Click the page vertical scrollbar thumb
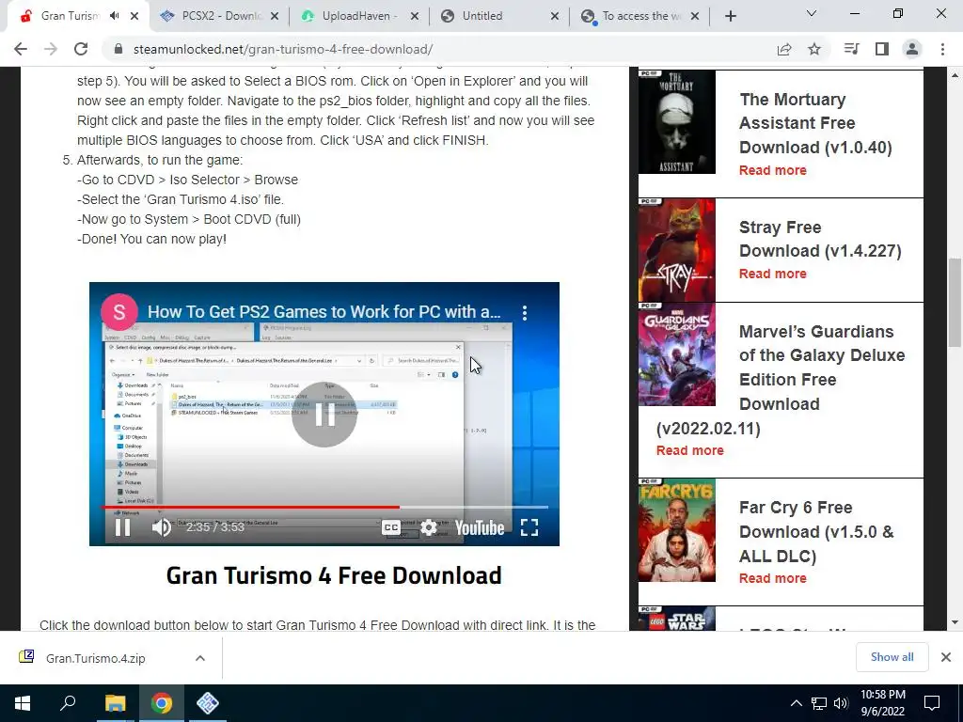 click(x=955, y=302)
